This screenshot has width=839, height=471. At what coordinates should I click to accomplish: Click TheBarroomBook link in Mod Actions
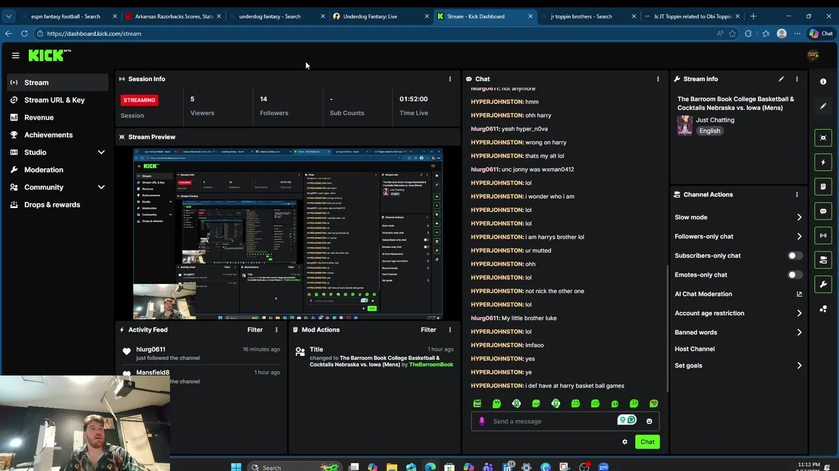tap(431, 364)
